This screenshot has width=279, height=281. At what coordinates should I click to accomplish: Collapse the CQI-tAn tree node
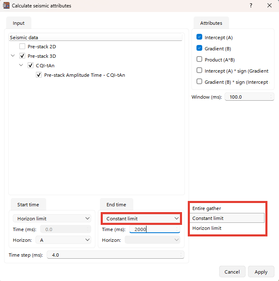click(x=21, y=65)
